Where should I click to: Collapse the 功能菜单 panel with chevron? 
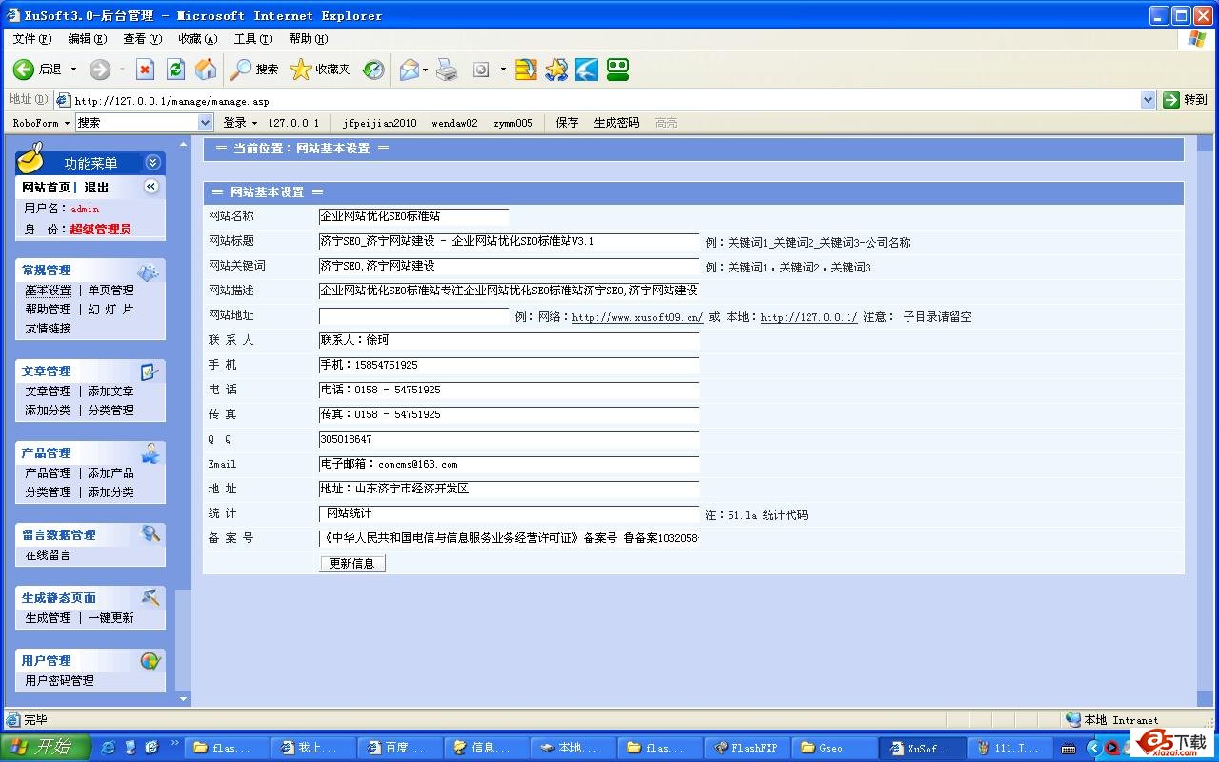pyautogui.click(x=152, y=164)
